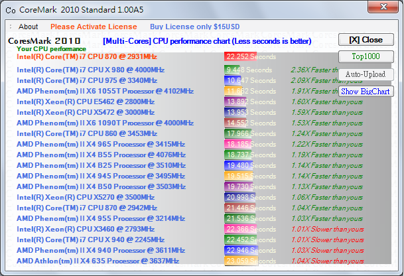Select your Core i7 870 @ 2931MHz entry
The height and width of the screenshot is (276, 404).
point(87,56)
